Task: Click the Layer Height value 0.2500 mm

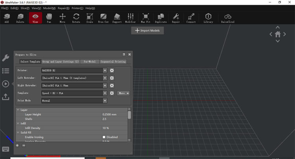Action: (x=109, y=115)
